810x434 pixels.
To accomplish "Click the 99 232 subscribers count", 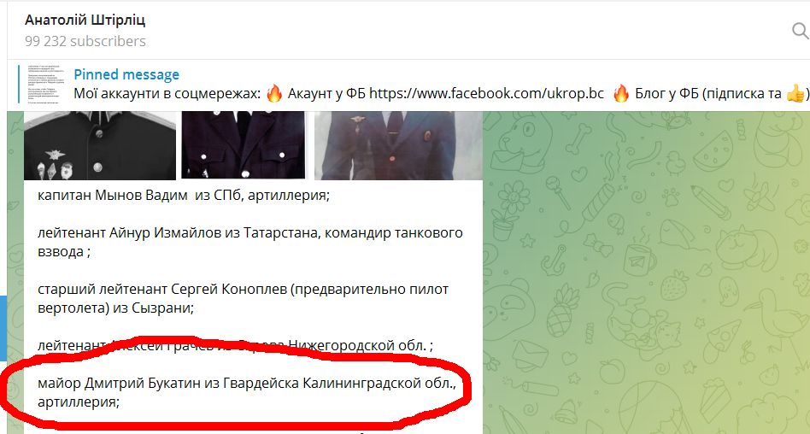I will pos(85,41).
